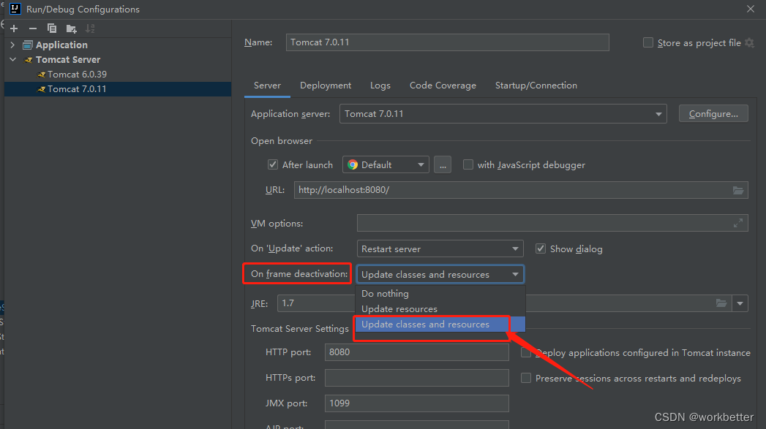
Task: Click the HTTPs port field
Action: tap(417, 378)
